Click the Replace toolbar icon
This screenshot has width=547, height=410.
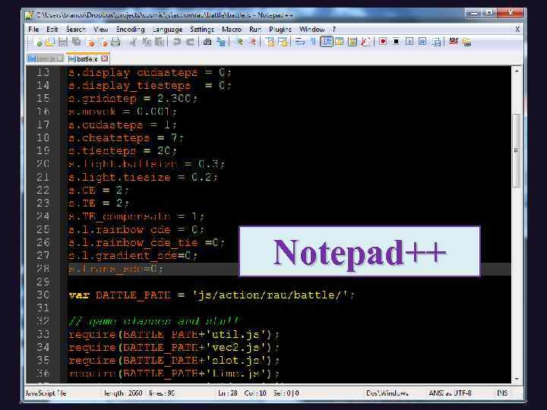[221, 43]
